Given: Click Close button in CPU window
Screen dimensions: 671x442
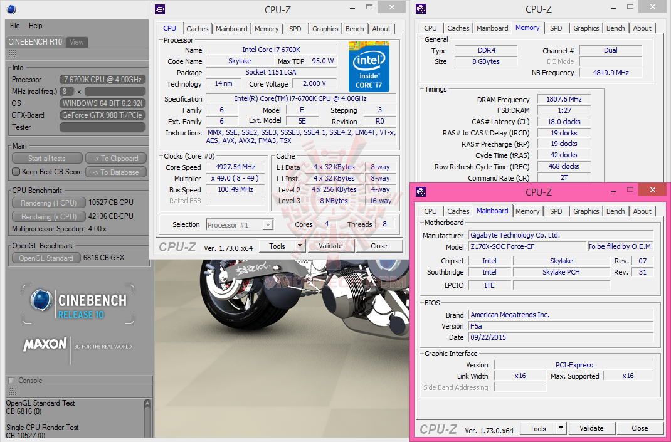Looking at the screenshot, I should click(x=379, y=246).
